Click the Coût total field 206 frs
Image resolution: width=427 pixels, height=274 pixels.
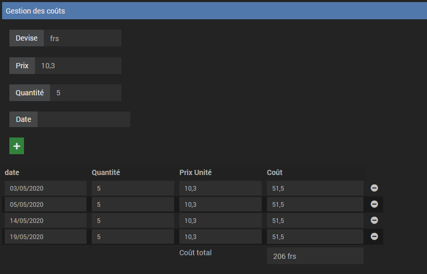click(315, 256)
